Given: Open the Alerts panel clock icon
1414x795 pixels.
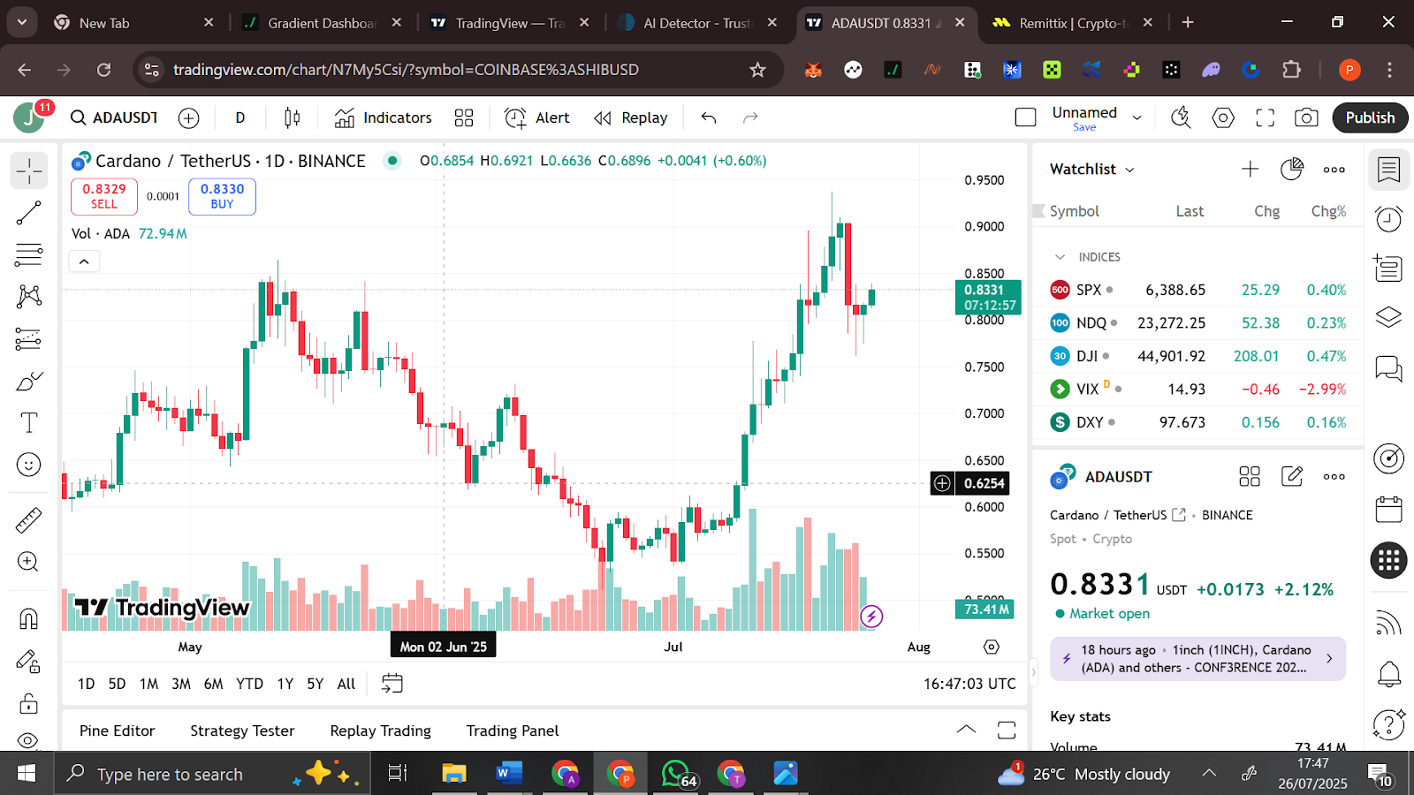Looking at the screenshot, I should coord(1388,218).
